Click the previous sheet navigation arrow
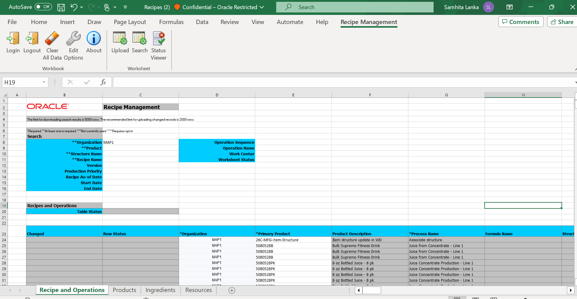 [10, 290]
